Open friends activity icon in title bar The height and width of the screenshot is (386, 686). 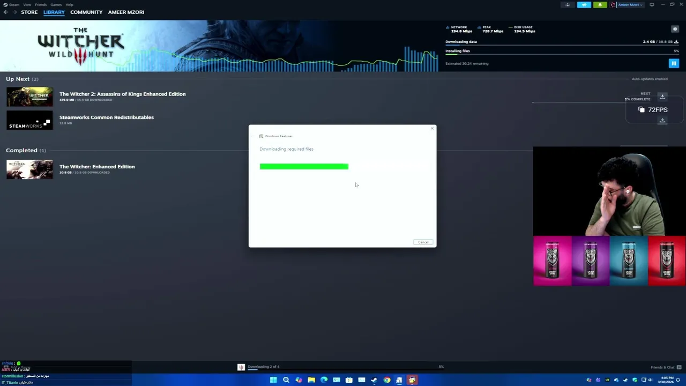tap(568, 5)
